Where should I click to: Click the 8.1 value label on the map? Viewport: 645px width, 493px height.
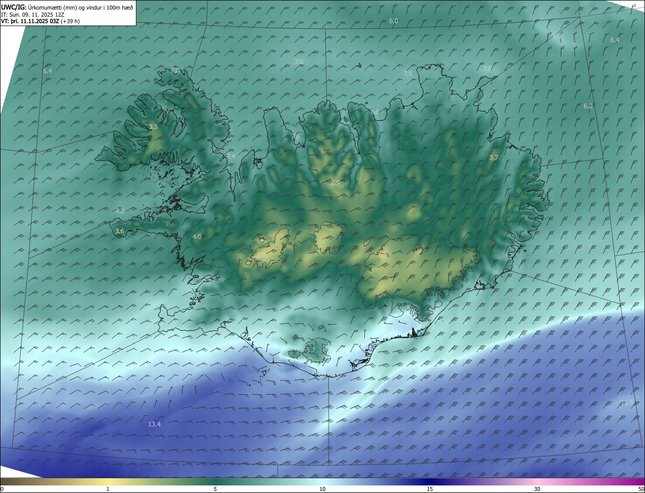click(x=557, y=36)
